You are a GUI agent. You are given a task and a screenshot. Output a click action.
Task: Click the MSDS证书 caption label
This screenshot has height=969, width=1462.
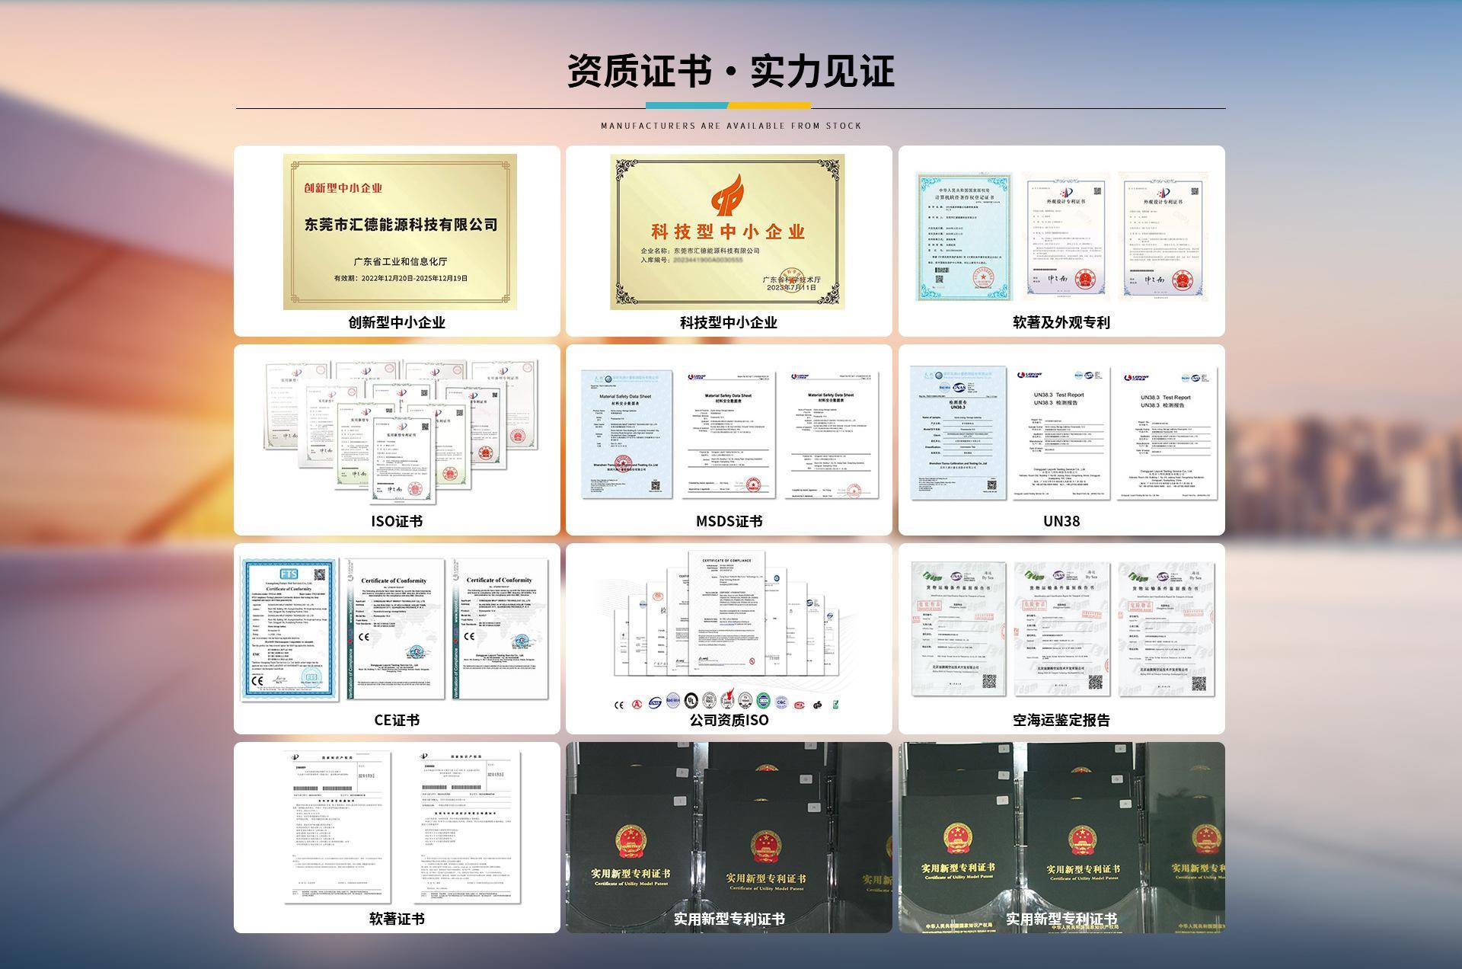(729, 521)
